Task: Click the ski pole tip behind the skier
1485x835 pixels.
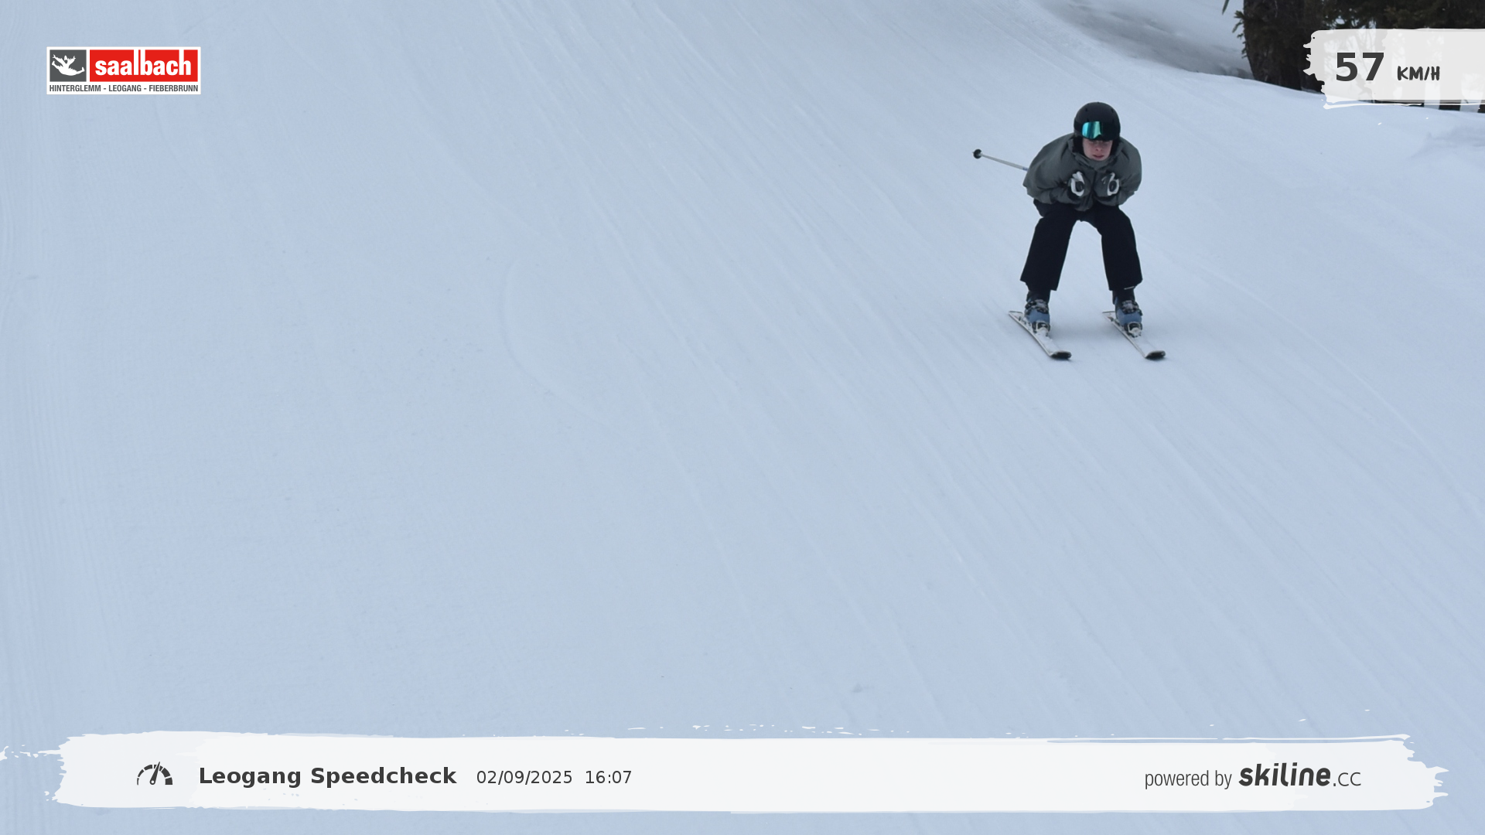Action: [978, 154]
